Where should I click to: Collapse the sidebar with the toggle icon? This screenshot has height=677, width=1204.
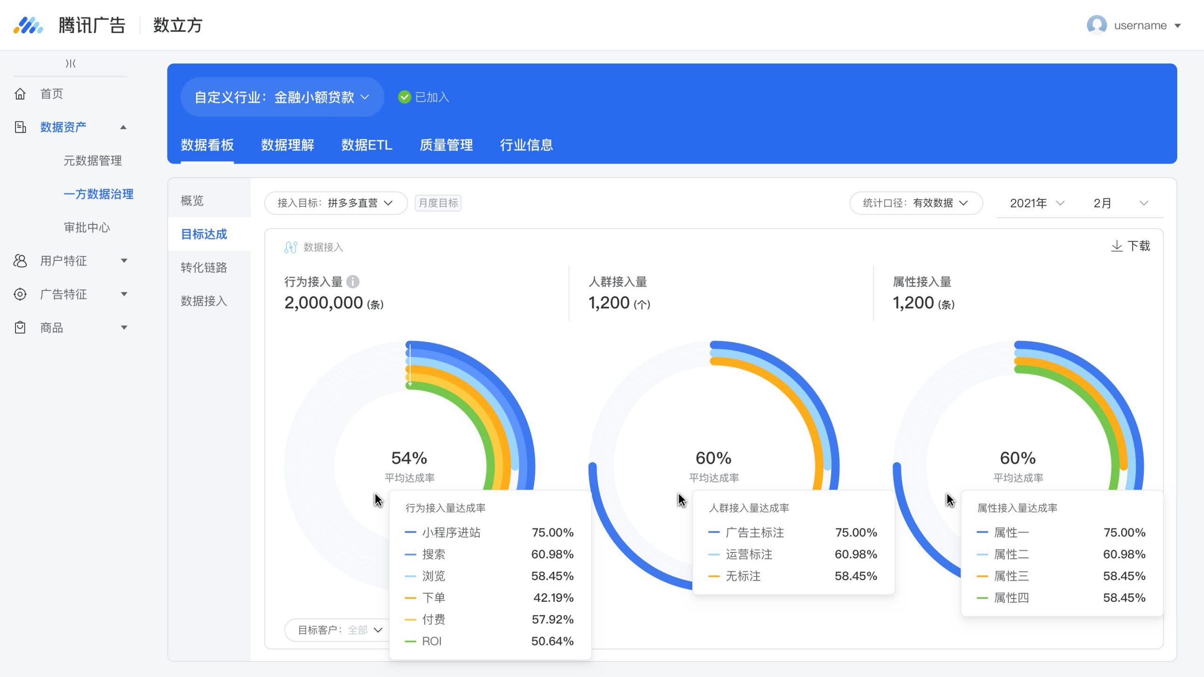click(71, 63)
